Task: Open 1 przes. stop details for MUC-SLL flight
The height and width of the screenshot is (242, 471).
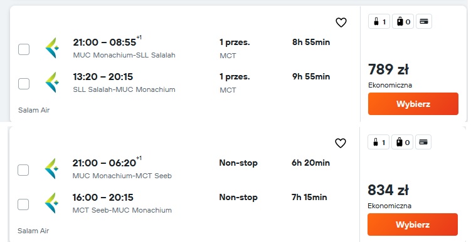Action: click(235, 43)
